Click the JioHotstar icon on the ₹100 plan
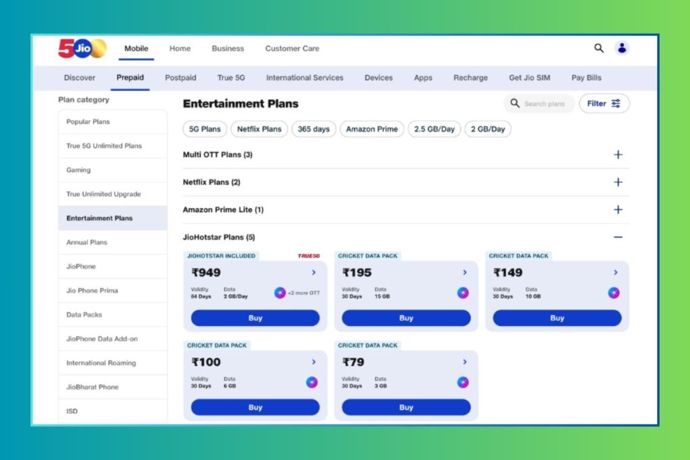This screenshot has height=460, width=690. pyautogui.click(x=311, y=383)
